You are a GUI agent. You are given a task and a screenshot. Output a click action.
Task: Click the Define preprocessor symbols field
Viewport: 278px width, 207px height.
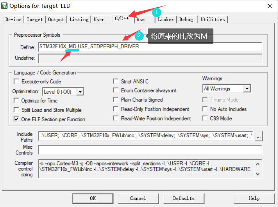(x=150, y=47)
